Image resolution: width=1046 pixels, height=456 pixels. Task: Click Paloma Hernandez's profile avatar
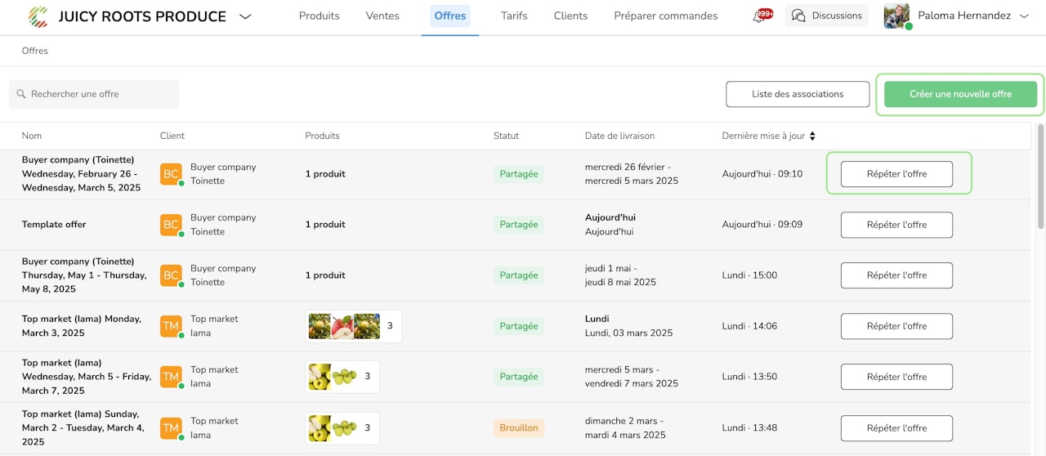click(896, 16)
